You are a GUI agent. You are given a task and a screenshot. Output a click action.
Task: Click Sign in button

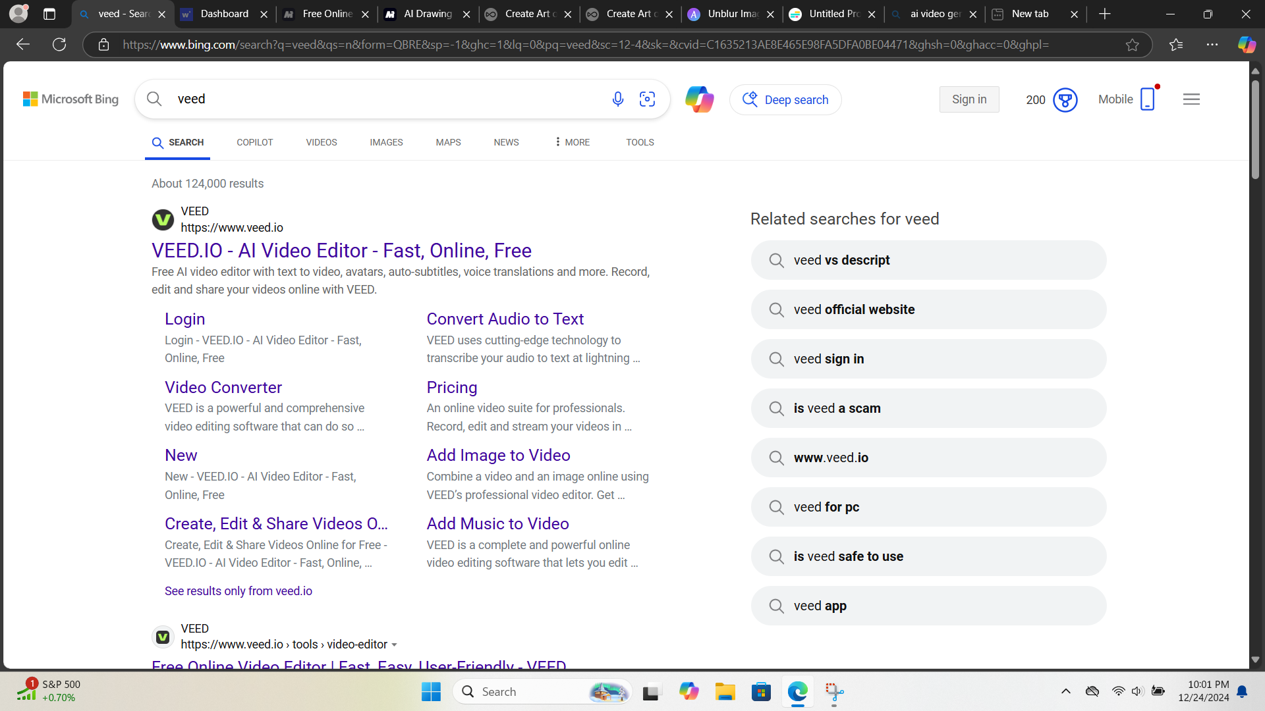coord(969,99)
